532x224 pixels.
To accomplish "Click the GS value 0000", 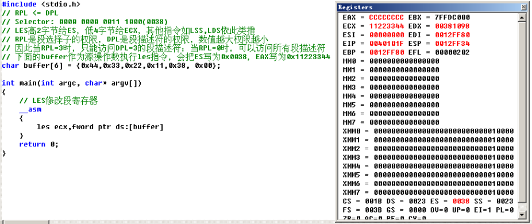I will click(417, 210).
